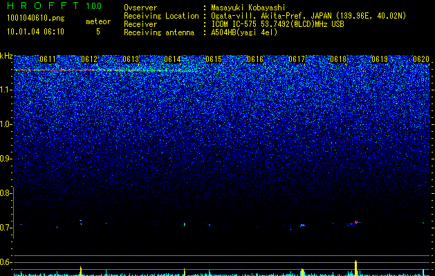
Task: Click the 0616 time marker
Action: point(255,59)
